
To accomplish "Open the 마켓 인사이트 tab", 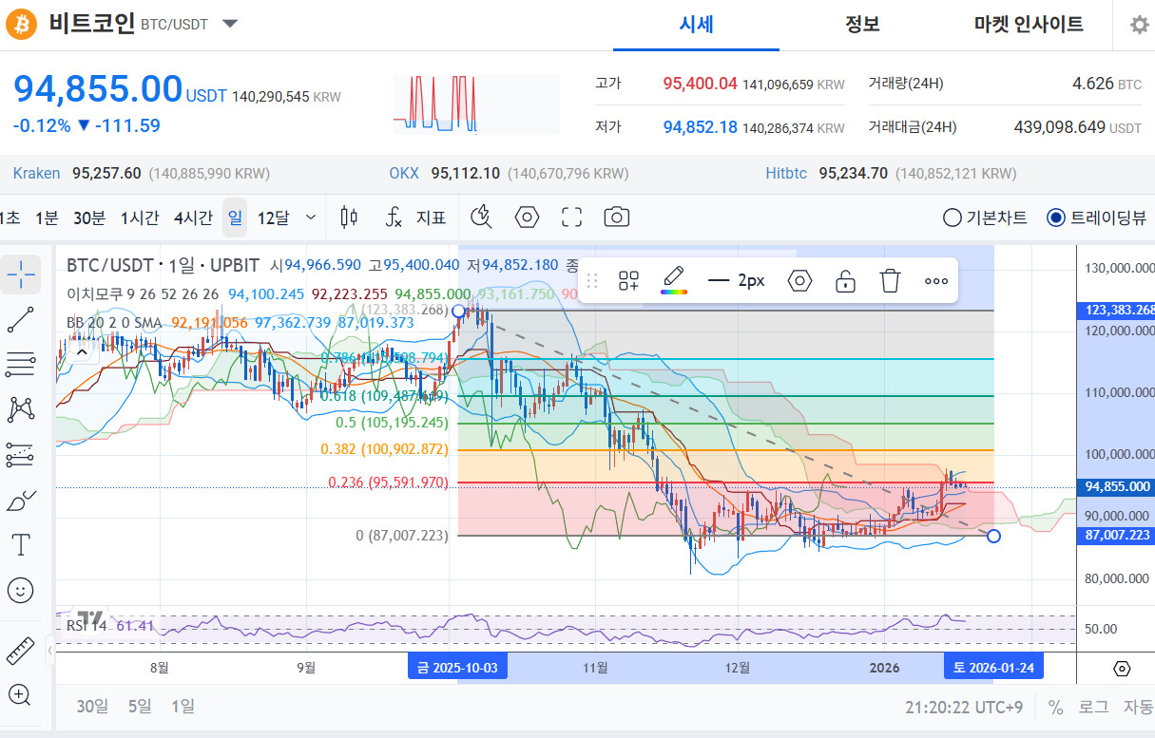I will coord(1029,25).
